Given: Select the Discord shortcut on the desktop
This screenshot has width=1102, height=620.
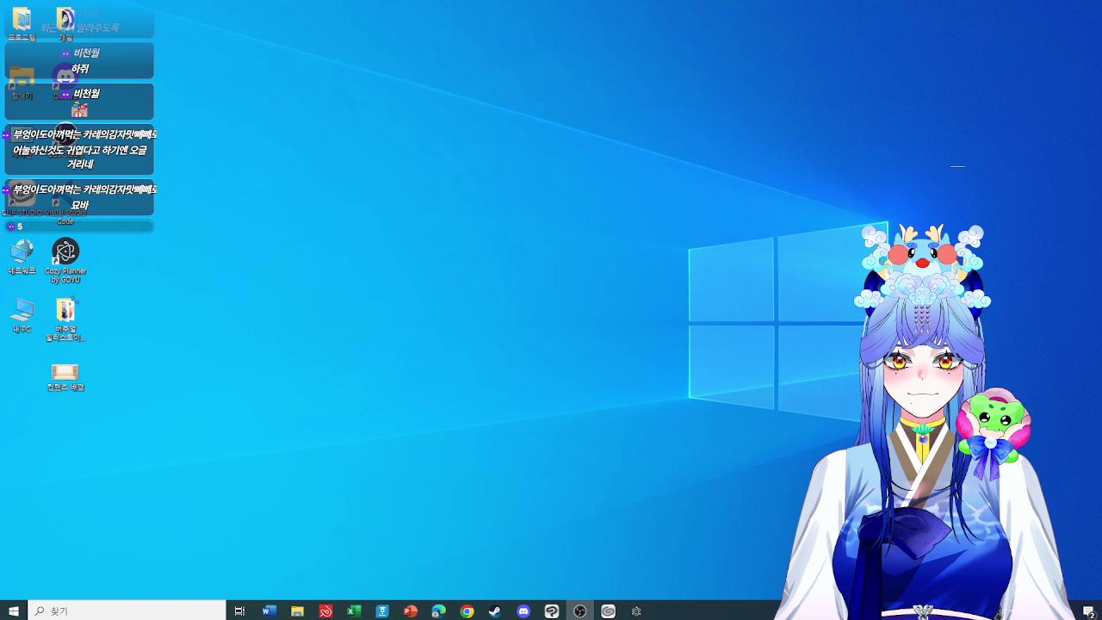Looking at the screenshot, I should tap(65, 82).
